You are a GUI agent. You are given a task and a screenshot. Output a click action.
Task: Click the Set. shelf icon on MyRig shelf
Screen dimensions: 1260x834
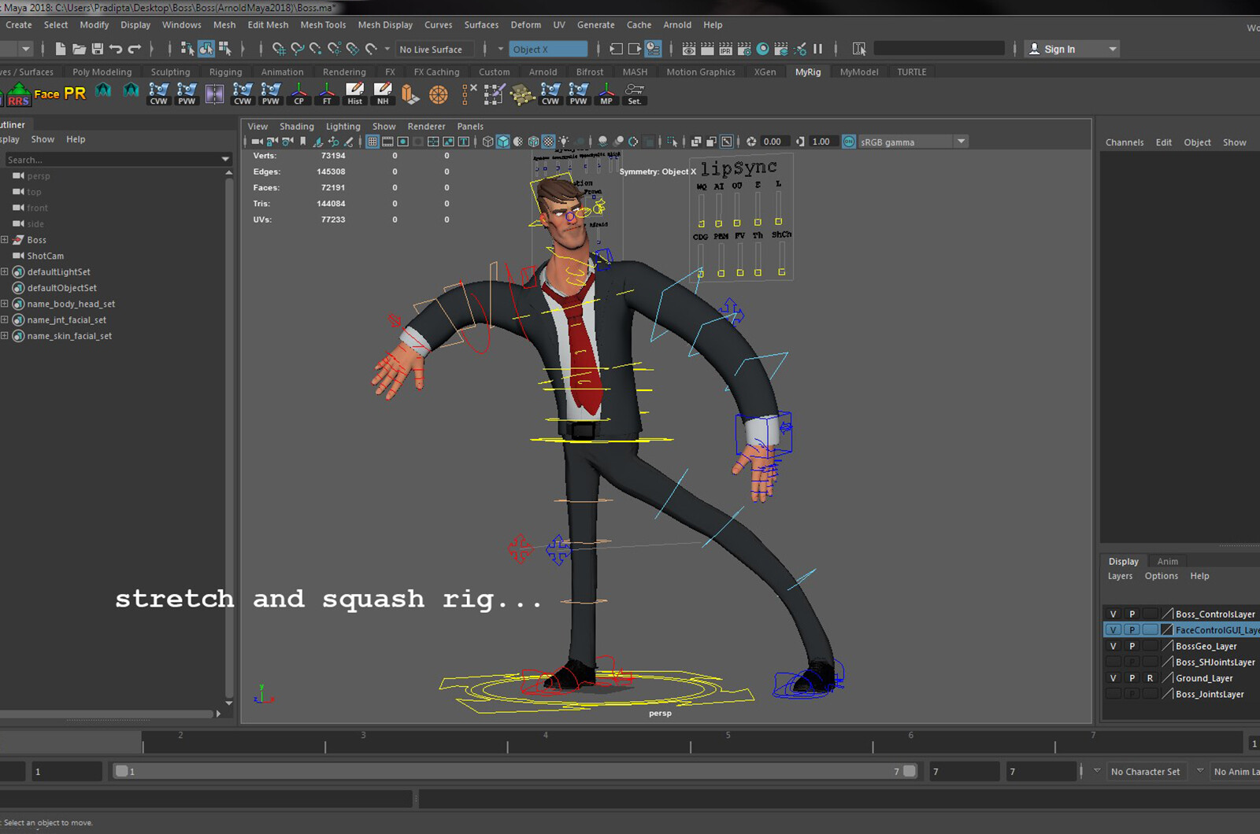pos(634,94)
